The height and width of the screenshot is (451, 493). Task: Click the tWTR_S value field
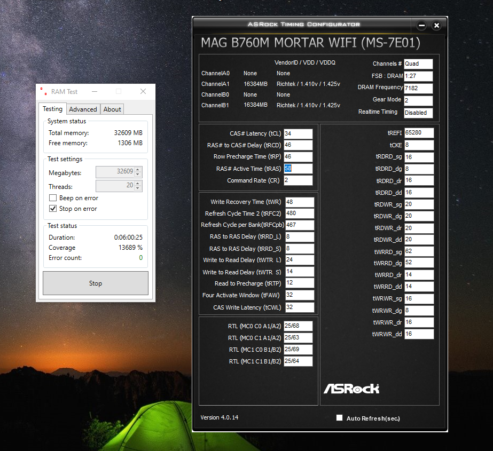300,272
